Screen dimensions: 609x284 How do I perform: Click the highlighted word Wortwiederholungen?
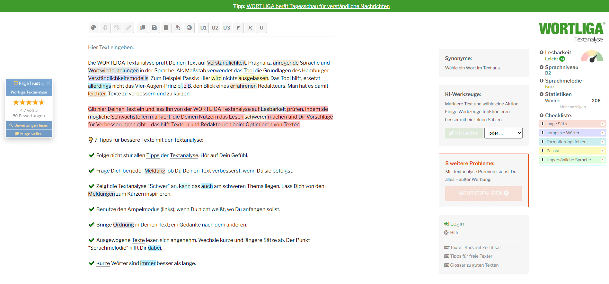(113, 70)
